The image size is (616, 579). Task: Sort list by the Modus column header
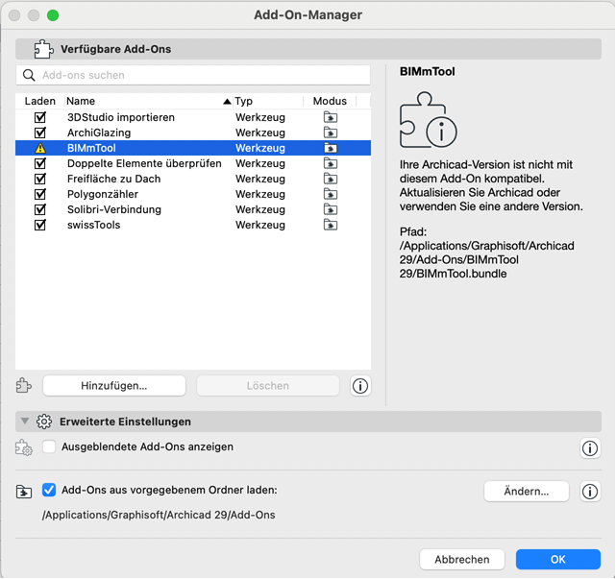click(x=330, y=101)
